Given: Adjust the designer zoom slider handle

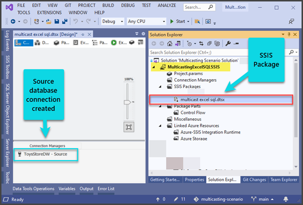Looking at the screenshot, I should (127, 102).
